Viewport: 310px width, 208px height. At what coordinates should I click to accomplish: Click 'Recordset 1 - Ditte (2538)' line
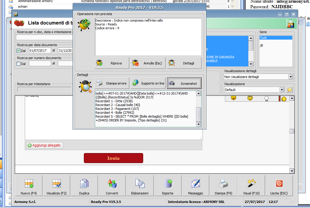[114, 101]
